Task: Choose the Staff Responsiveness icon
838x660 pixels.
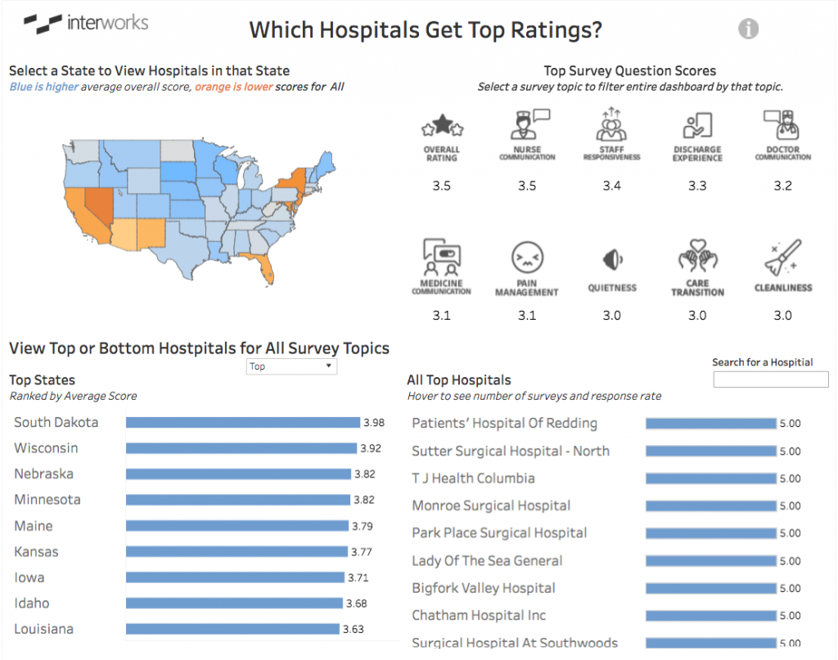Action: pyautogui.click(x=611, y=124)
